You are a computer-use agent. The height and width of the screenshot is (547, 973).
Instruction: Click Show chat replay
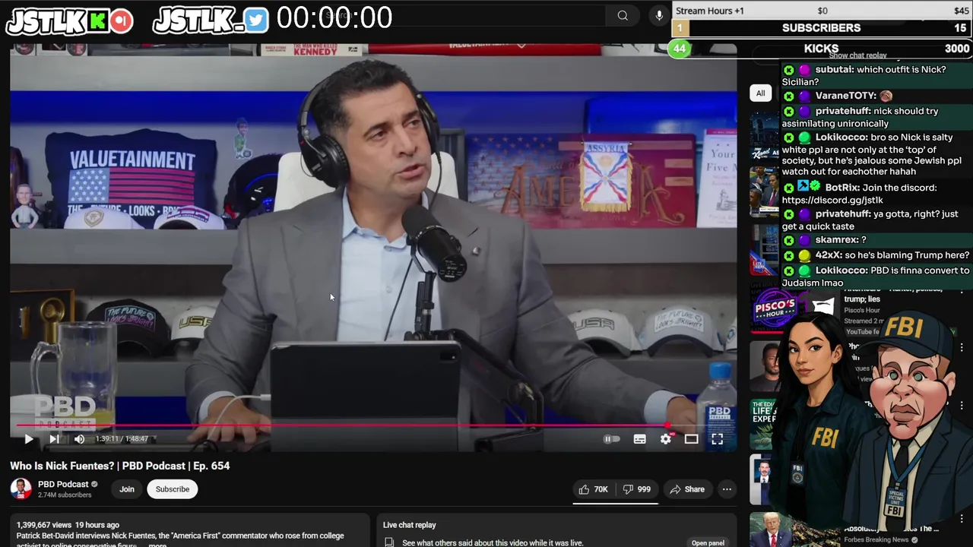click(x=857, y=55)
